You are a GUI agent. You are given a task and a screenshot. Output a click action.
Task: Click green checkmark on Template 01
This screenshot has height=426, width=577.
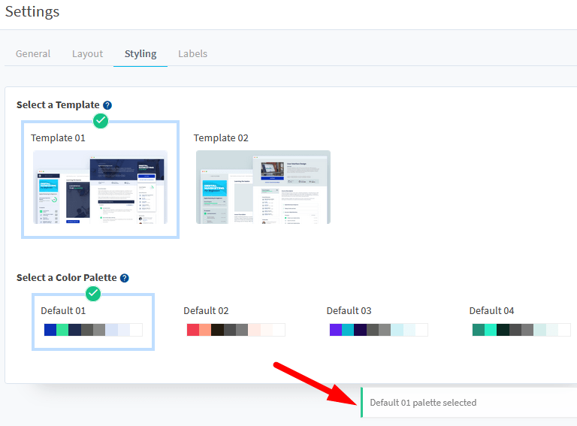pyautogui.click(x=101, y=121)
